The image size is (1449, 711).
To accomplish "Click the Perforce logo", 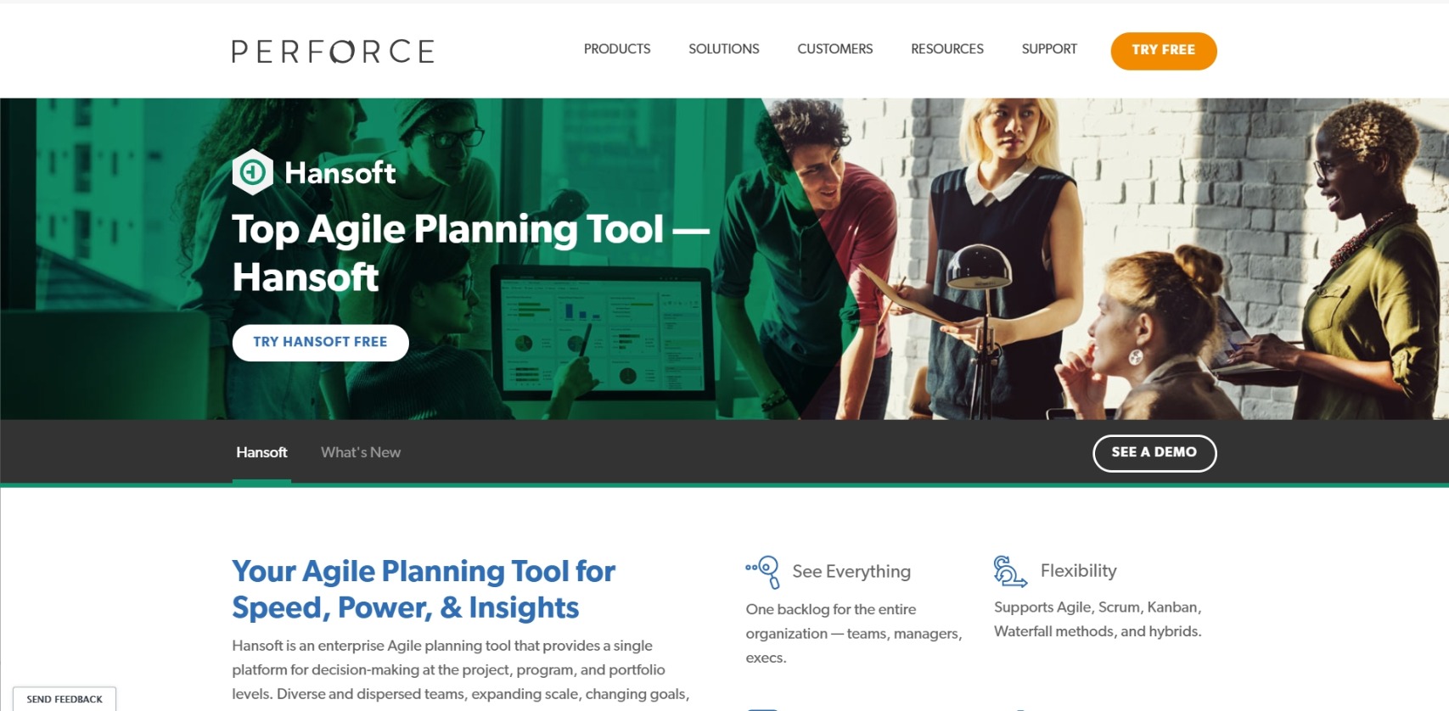I will click(x=333, y=51).
